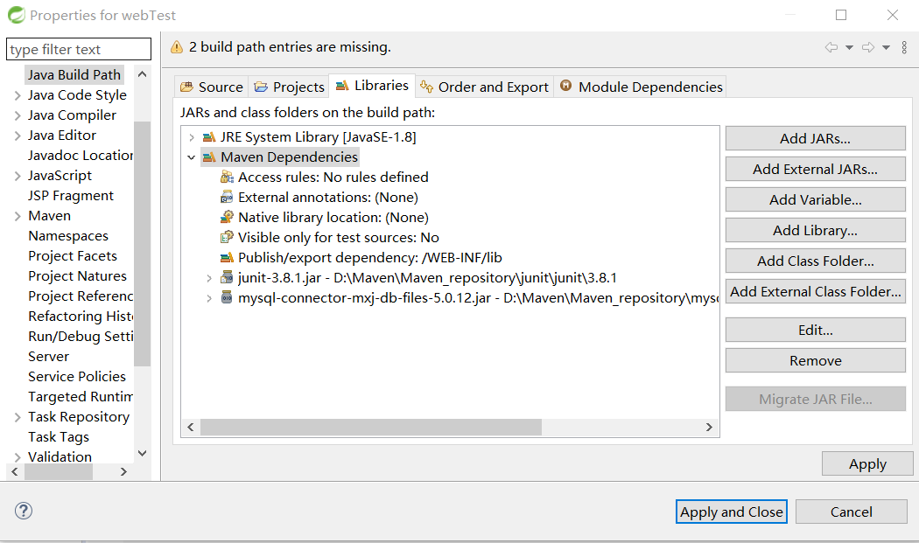The width and height of the screenshot is (919, 543).
Task: Click the mysql-connector jar file icon
Action: coord(227,297)
